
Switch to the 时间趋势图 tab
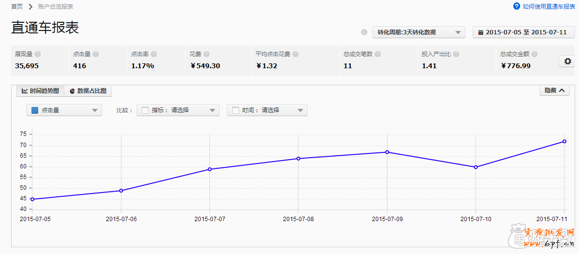(40, 91)
